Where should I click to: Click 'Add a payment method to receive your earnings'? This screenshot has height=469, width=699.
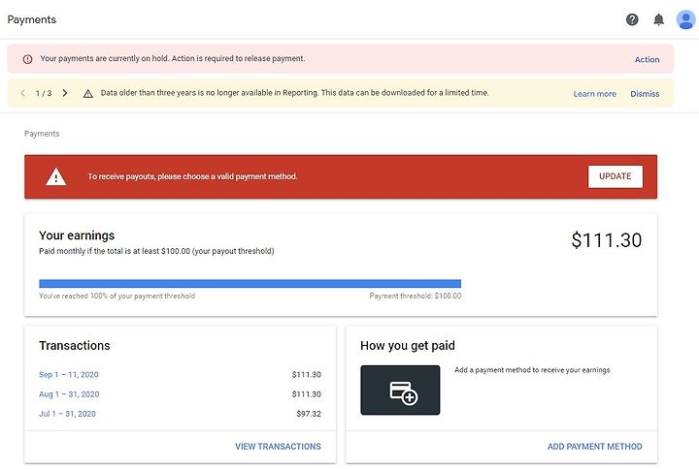click(x=532, y=370)
